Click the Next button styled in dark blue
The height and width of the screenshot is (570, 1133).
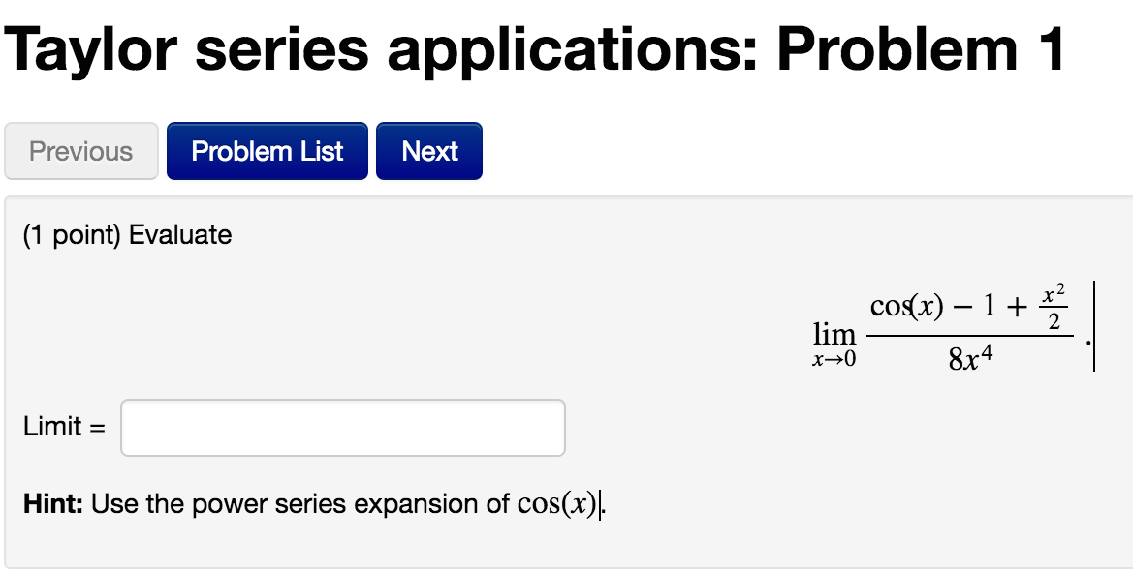(428, 151)
